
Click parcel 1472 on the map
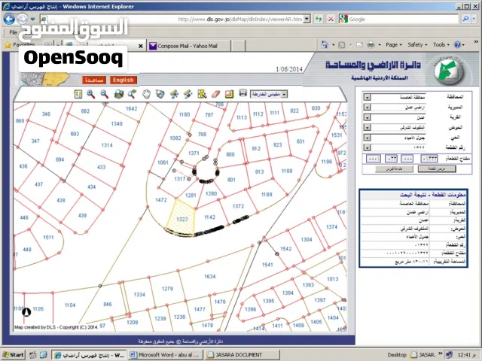160,200
